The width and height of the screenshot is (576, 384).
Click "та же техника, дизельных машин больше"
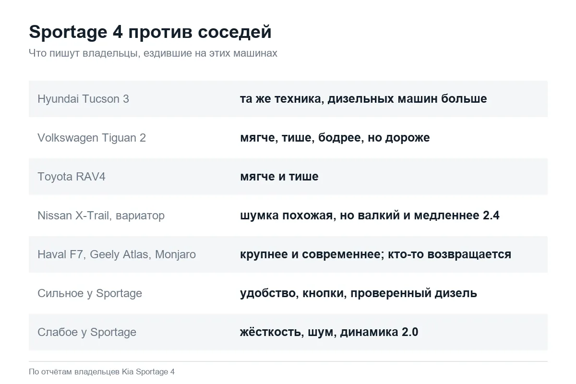pyautogui.click(x=363, y=99)
